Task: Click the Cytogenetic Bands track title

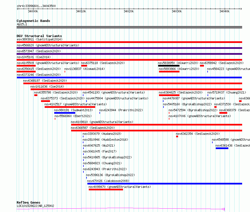Action: 33,21
